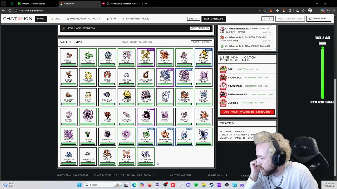Screen dimensions: 337x189
Task: Select the epic Gengar card
Action: click(146, 117)
